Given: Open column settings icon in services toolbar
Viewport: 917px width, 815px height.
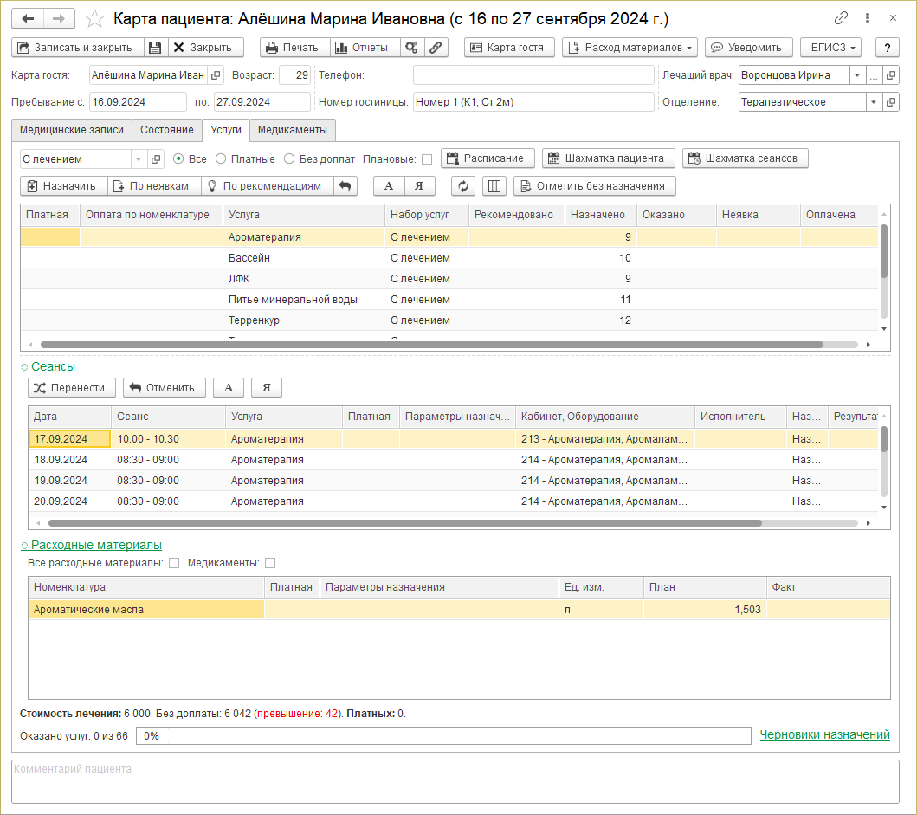Looking at the screenshot, I should coord(493,185).
